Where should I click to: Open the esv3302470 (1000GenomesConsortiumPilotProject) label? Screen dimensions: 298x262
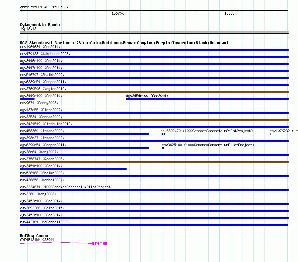(x=207, y=131)
